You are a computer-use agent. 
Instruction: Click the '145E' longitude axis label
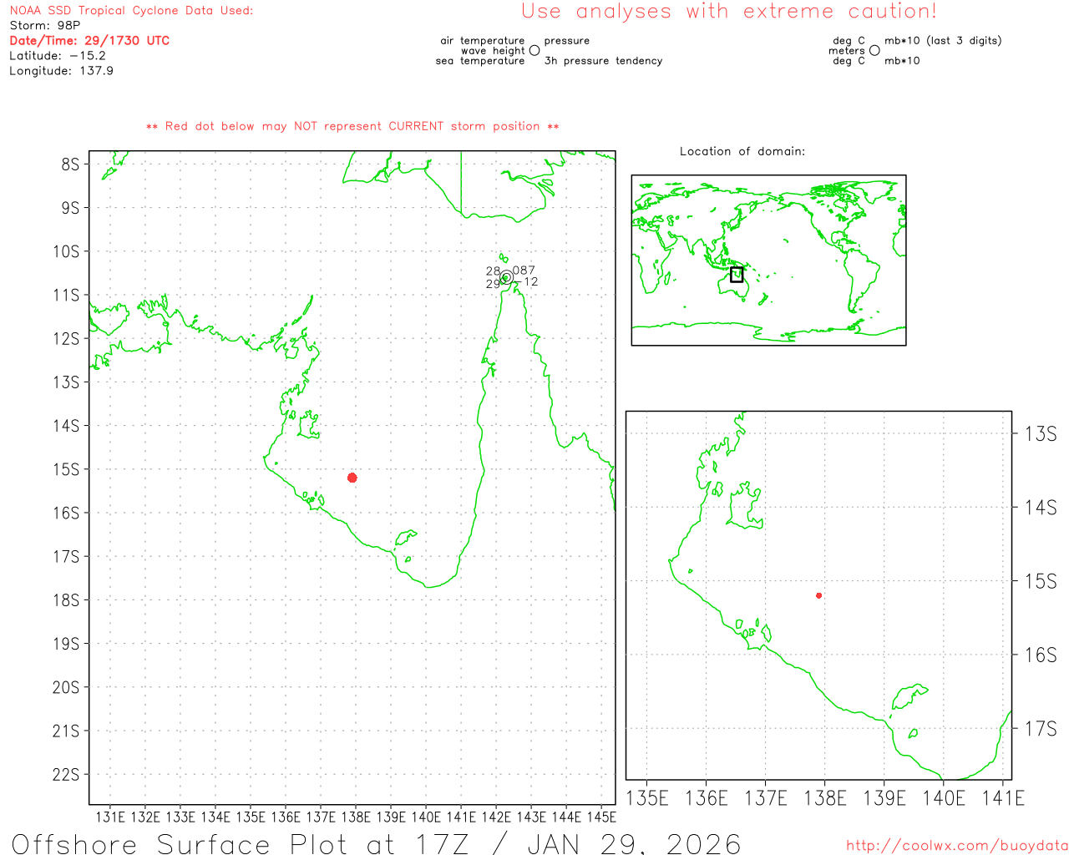point(600,817)
